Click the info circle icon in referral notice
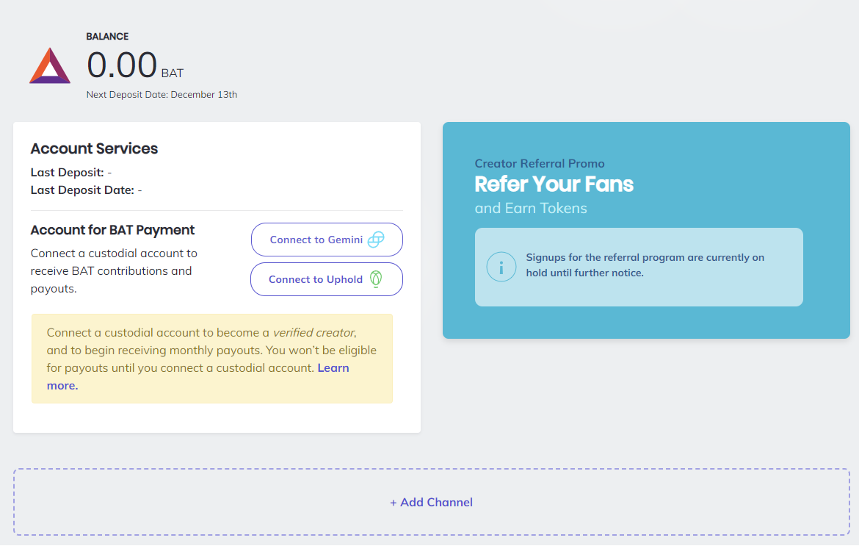This screenshot has width=859, height=546. point(501,267)
